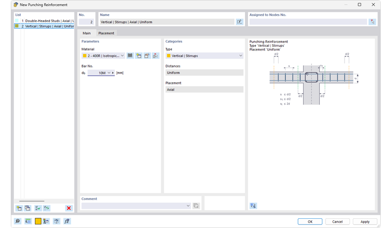Screen dimensions: 392x228
Task: Click the Cancel button
Action: click(337, 221)
